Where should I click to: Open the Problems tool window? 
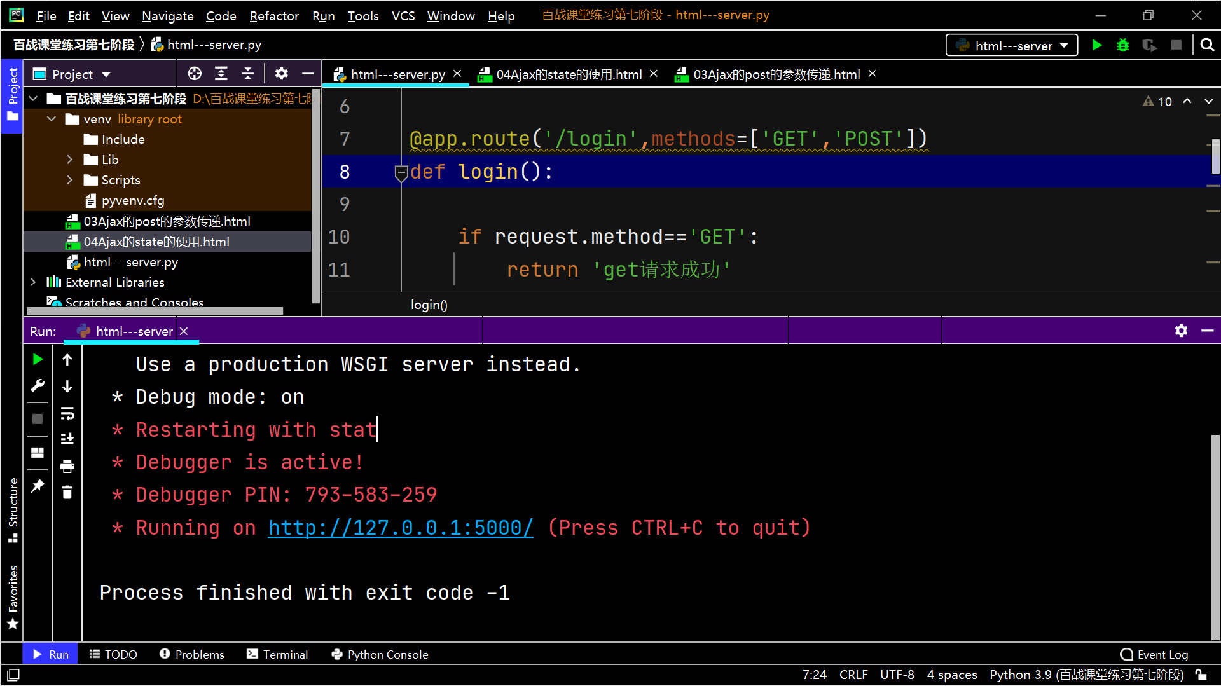click(x=192, y=654)
